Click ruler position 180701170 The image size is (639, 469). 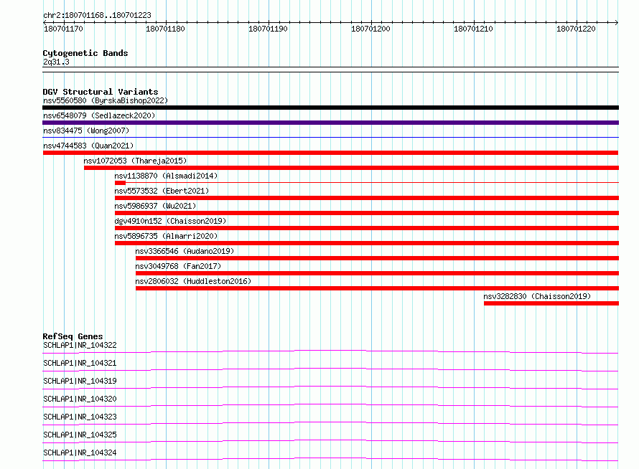click(63, 29)
